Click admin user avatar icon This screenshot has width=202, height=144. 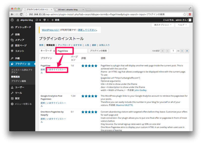point(190,20)
